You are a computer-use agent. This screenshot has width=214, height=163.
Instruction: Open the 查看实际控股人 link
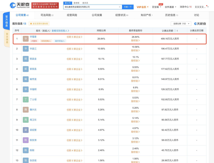pyautogui.click(x=60, y=31)
